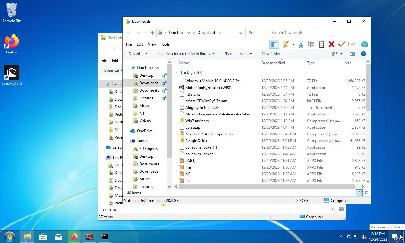Open the Tools menu
The width and height of the screenshot is (405, 243).
[x=165, y=44]
